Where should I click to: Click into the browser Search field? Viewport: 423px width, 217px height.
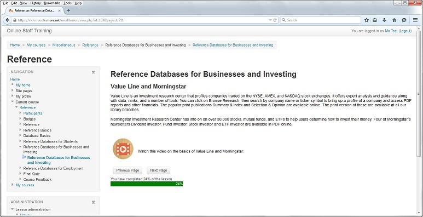320,20
